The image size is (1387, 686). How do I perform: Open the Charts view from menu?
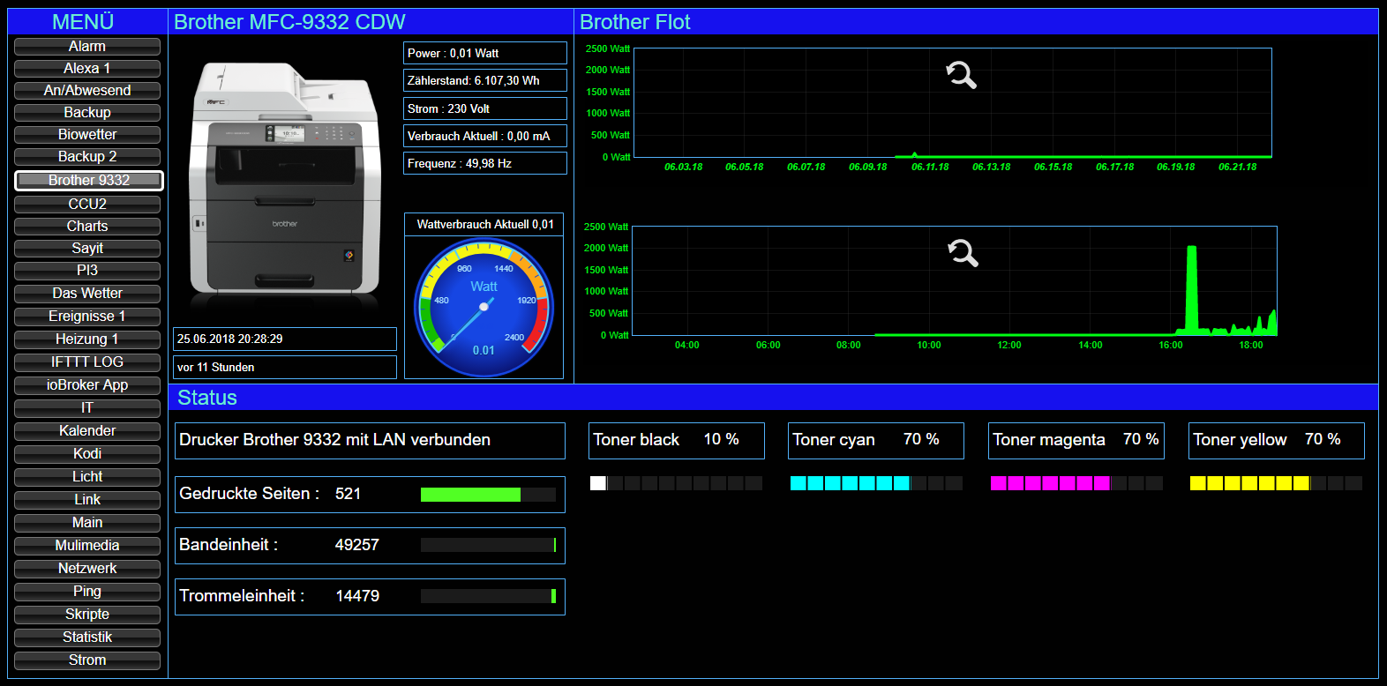click(87, 227)
